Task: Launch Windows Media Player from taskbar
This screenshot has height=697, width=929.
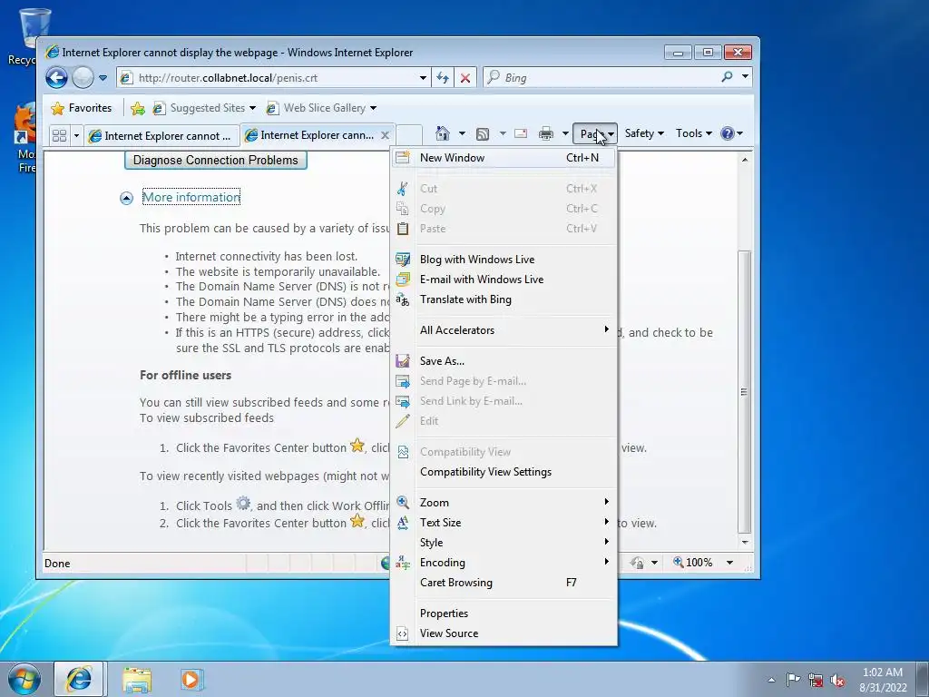Action: tap(191, 679)
